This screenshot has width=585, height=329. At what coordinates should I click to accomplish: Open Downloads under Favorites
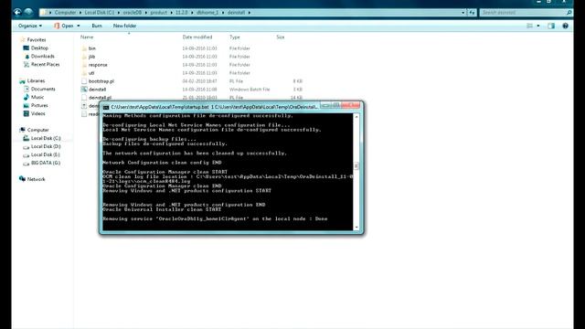(x=43, y=57)
